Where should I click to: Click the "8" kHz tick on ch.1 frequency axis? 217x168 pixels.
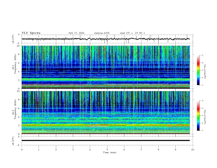click(x=19, y=54)
